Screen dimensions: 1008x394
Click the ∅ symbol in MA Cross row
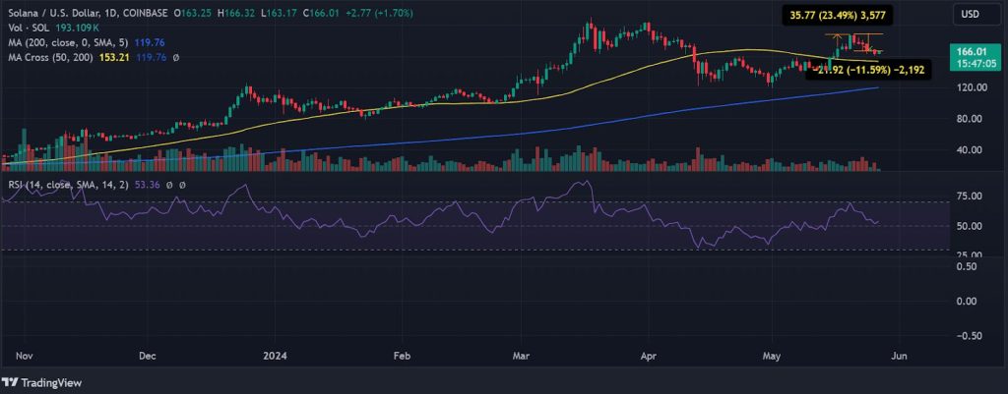(x=176, y=58)
